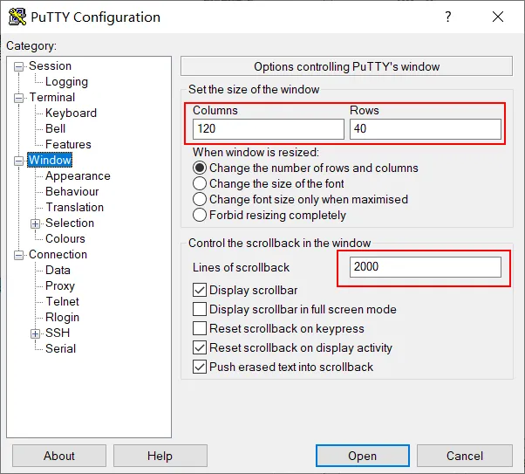Open the Appearance settings category
The height and width of the screenshot is (474, 525).
point(78,175)
